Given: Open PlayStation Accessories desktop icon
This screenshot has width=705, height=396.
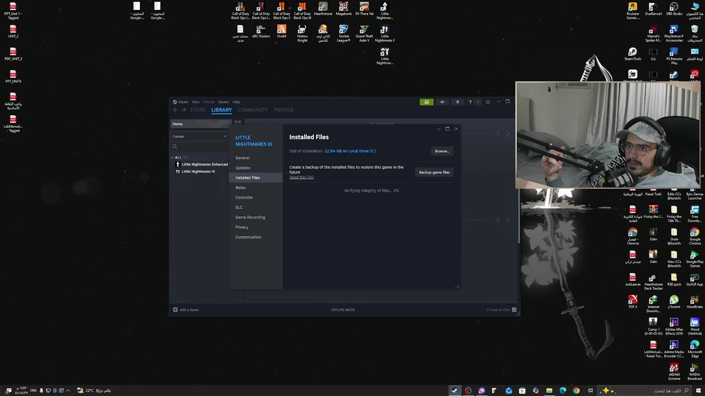Looking at the screenshot, I should tap(674, 33).
